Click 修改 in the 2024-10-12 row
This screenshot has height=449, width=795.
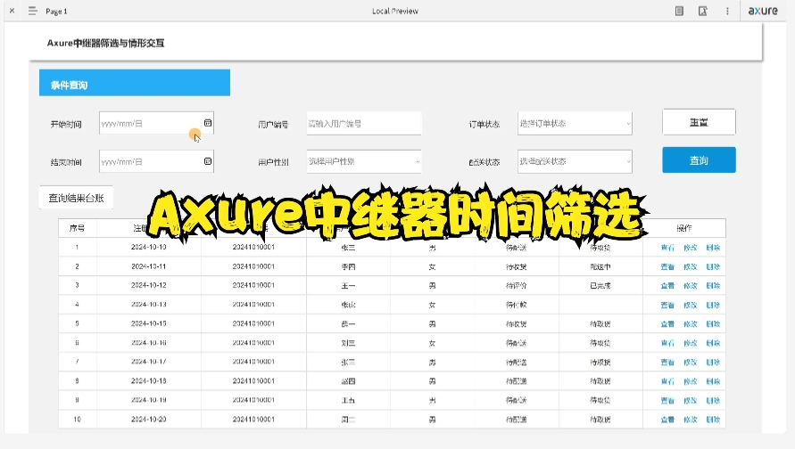click(x=691, y=285)
